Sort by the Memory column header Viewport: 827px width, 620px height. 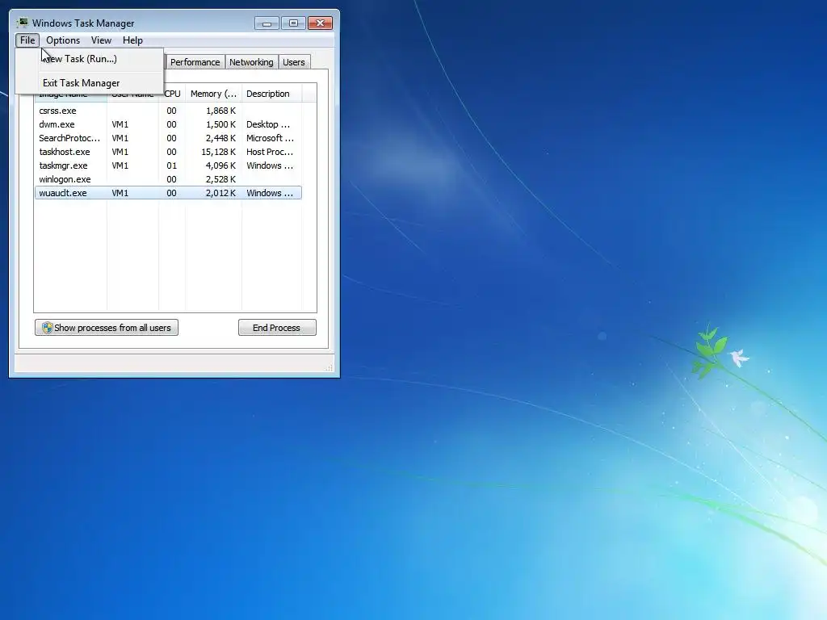pos(213,94)
